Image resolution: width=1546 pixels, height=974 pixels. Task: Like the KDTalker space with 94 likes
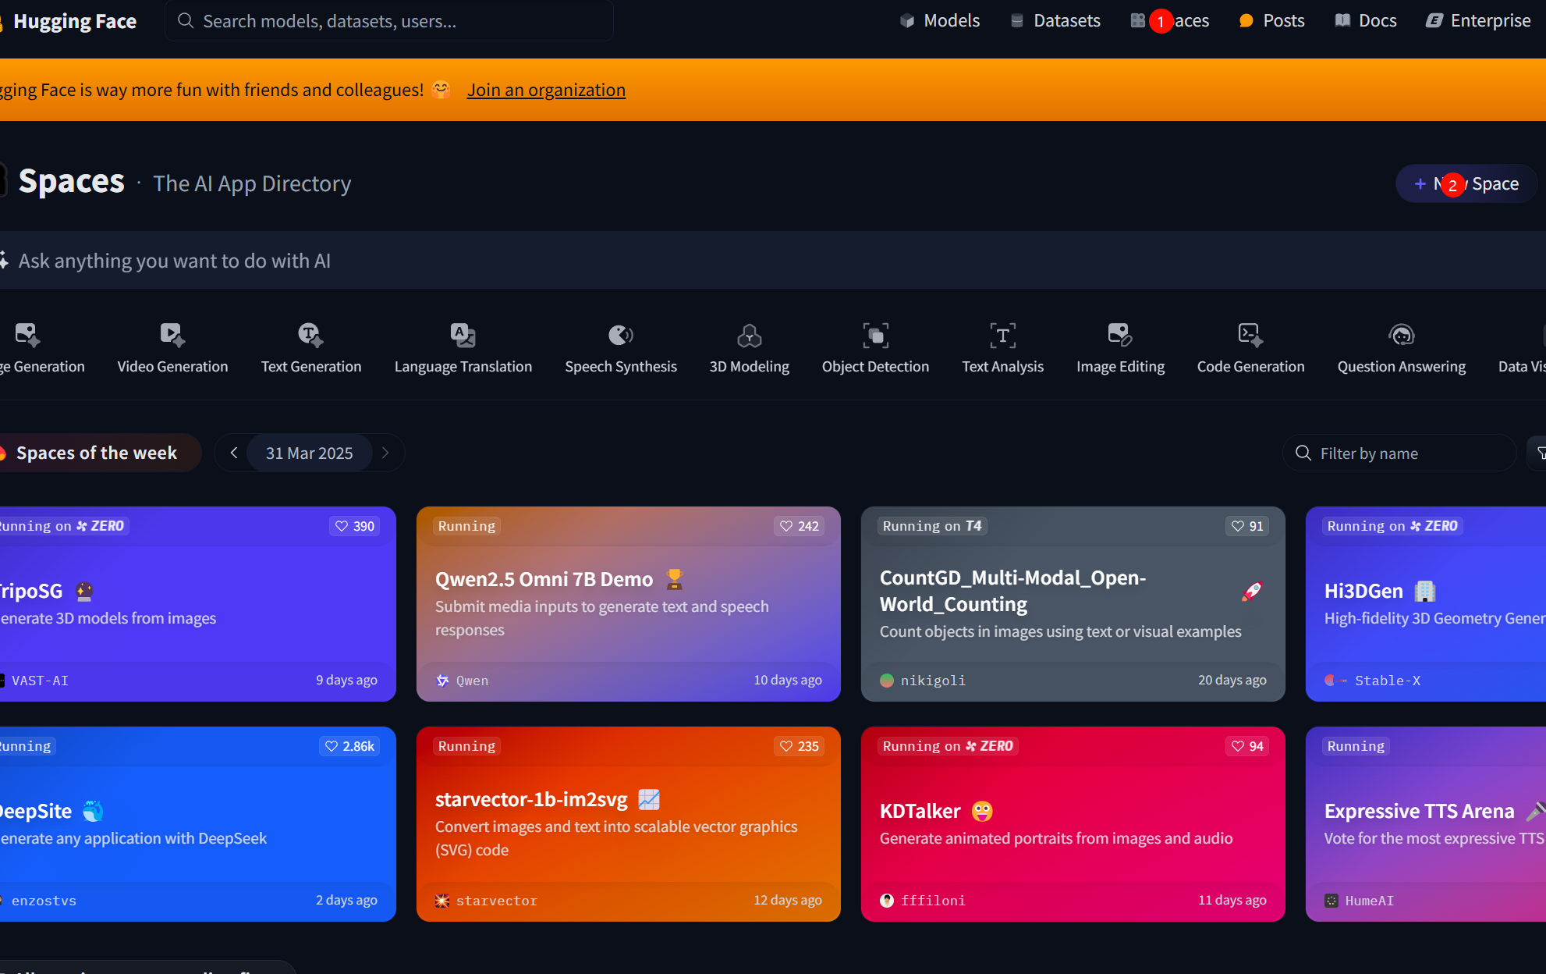[x=1247, y=746]
